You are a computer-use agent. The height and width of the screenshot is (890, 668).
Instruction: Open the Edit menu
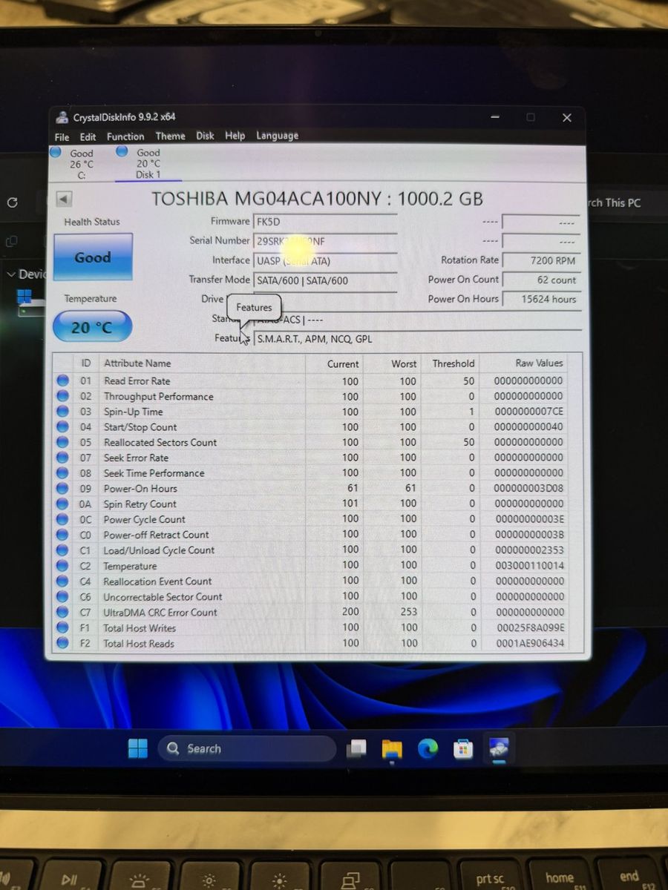point(88,136)
